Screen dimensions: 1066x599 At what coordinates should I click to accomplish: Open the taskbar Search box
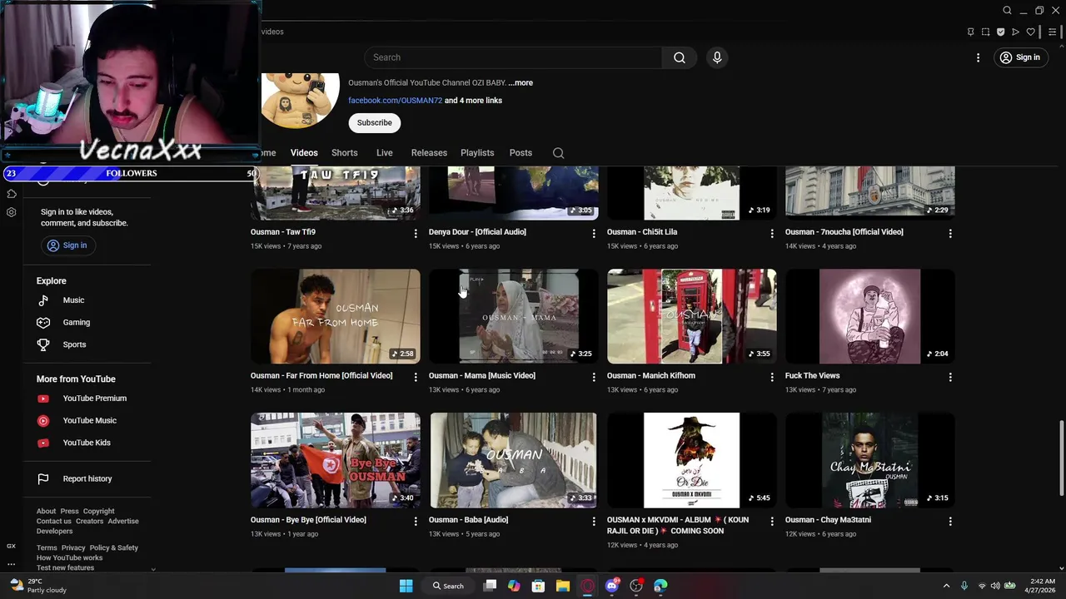[x=448, y=586]
